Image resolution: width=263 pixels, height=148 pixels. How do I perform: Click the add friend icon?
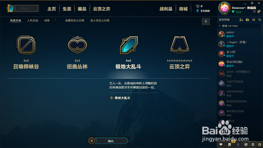pyautogui.click(x=241, y=20)
